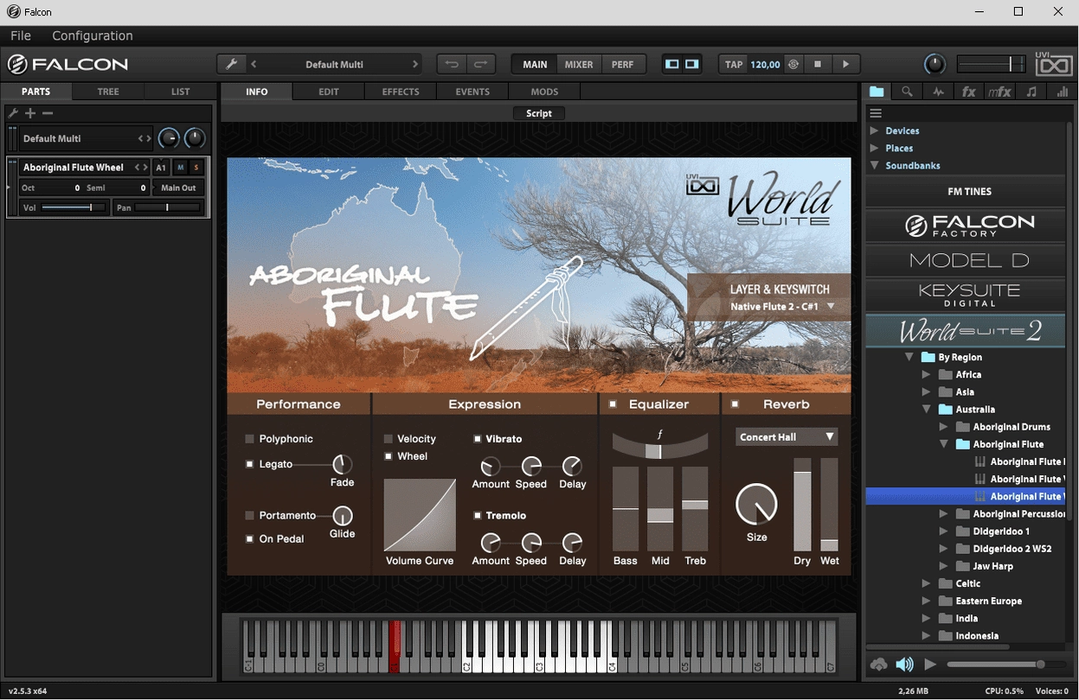The image size is (1079, 700).
Task: Open the mfx MIDI effects browser tab
Action: tap(999, 92)
